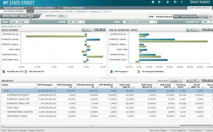Click the VaR Selection PCT legend swatch
This screenshot has width=213, height=132.
[x=26, y=72]
